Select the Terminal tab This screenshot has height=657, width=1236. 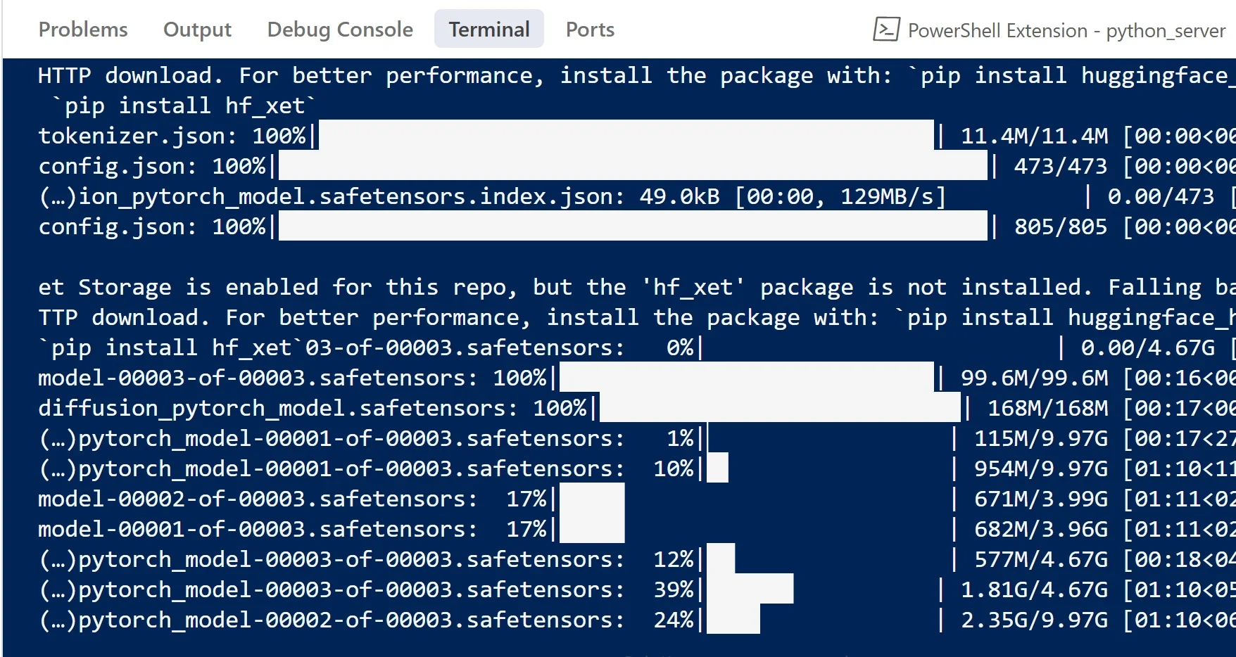(x=489, y=30)
